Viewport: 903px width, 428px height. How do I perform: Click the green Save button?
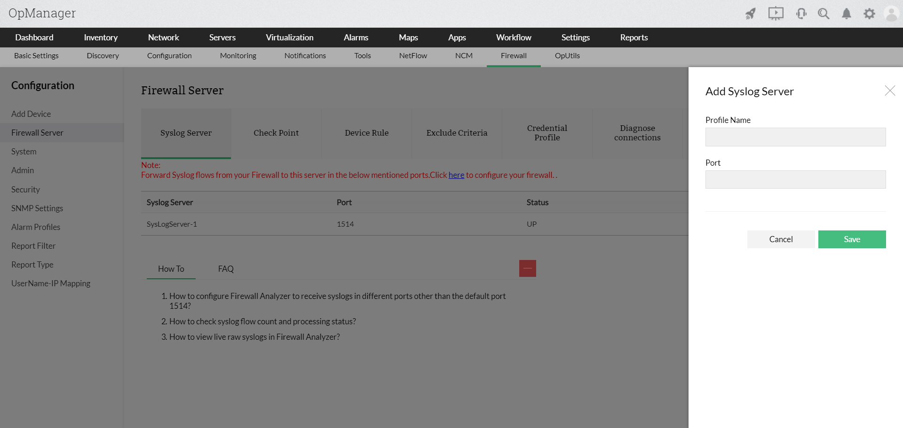(852, 239)
